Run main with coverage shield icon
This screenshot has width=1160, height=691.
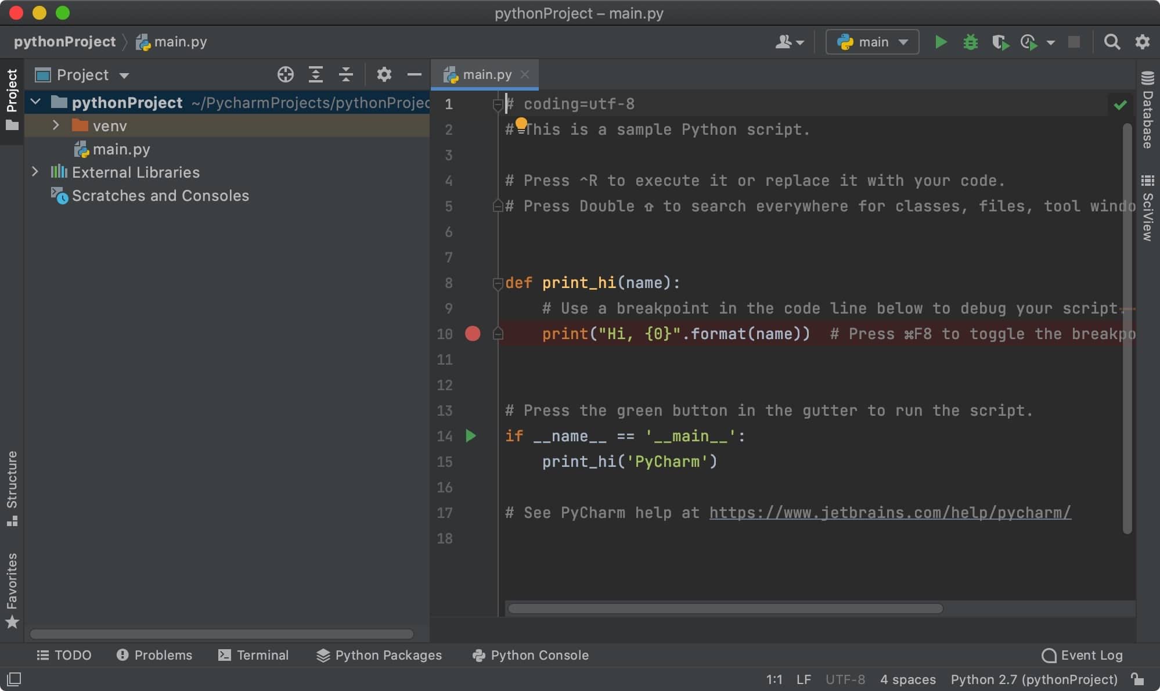click(x=1000, y=42)
